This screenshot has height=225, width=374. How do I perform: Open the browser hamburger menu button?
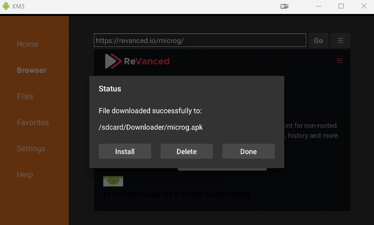coord(341,40)
